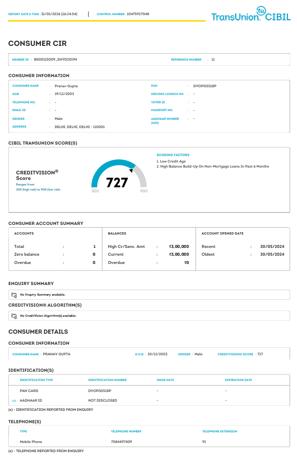This screenshot has height=459, width=297.
Task: Select control number 10475927048
Action: pos(138,14)
